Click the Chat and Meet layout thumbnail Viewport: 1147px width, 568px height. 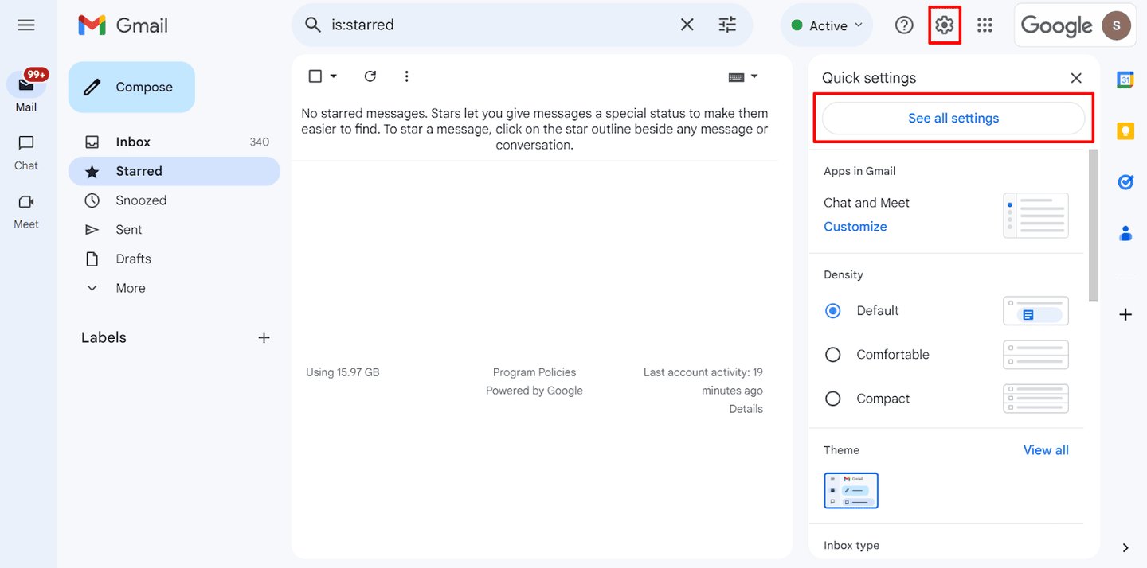[x=1035, y=216]
